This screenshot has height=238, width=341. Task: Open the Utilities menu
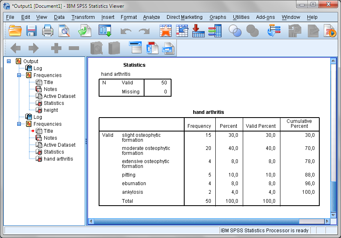tap(241, 17)
